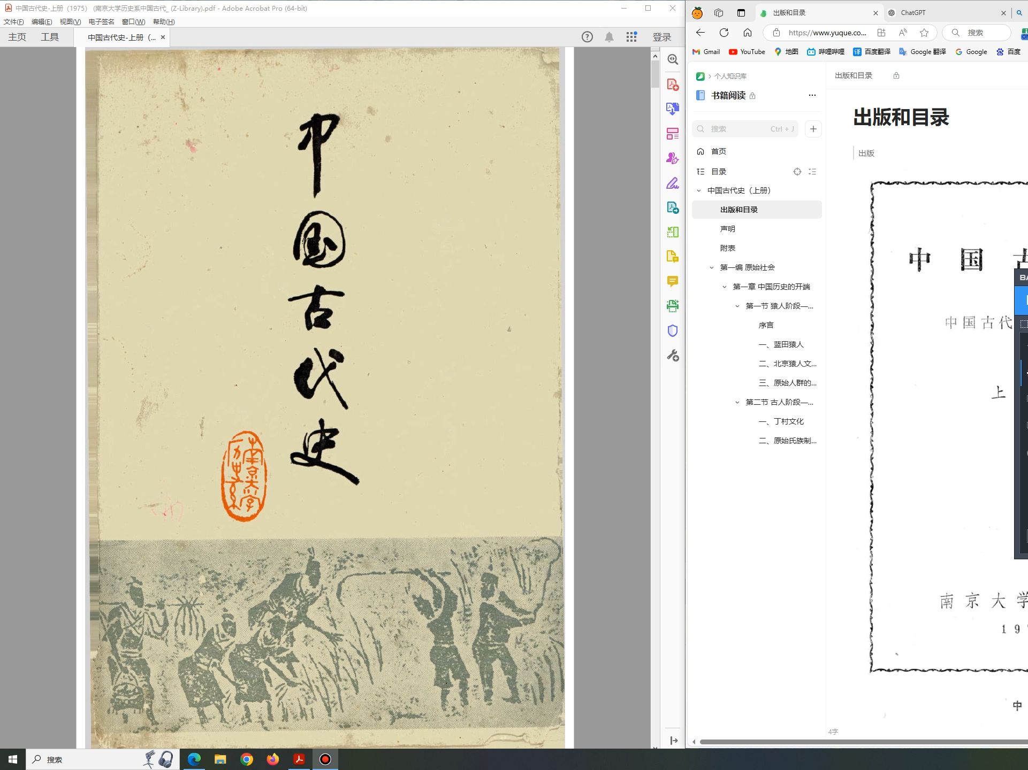This screenshot has width=1028, height=770.
Task: Expand the 第一节 猿人阶段 tree item
Action: click(735, 306)
